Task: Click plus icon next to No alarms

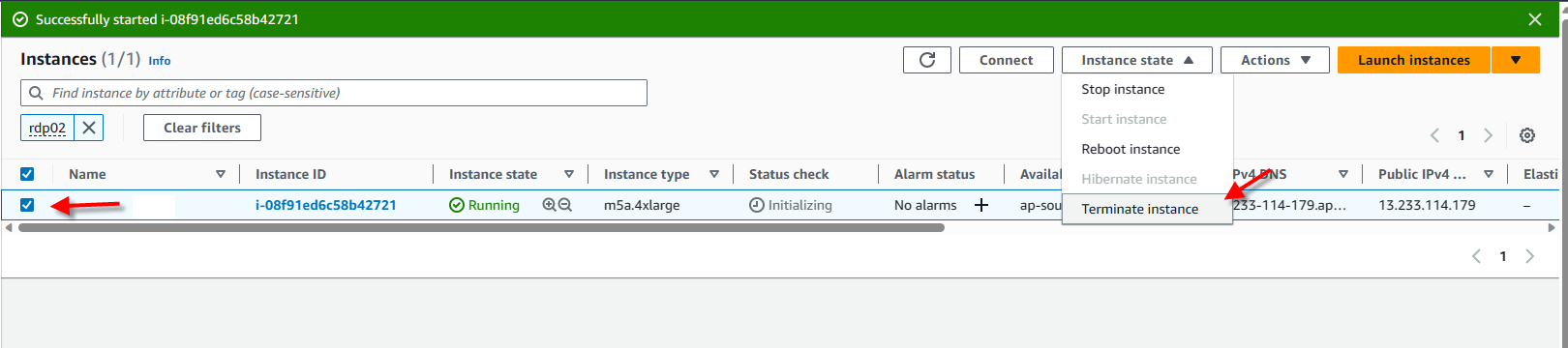Action: pyautogui.click(x=981, y=205)
